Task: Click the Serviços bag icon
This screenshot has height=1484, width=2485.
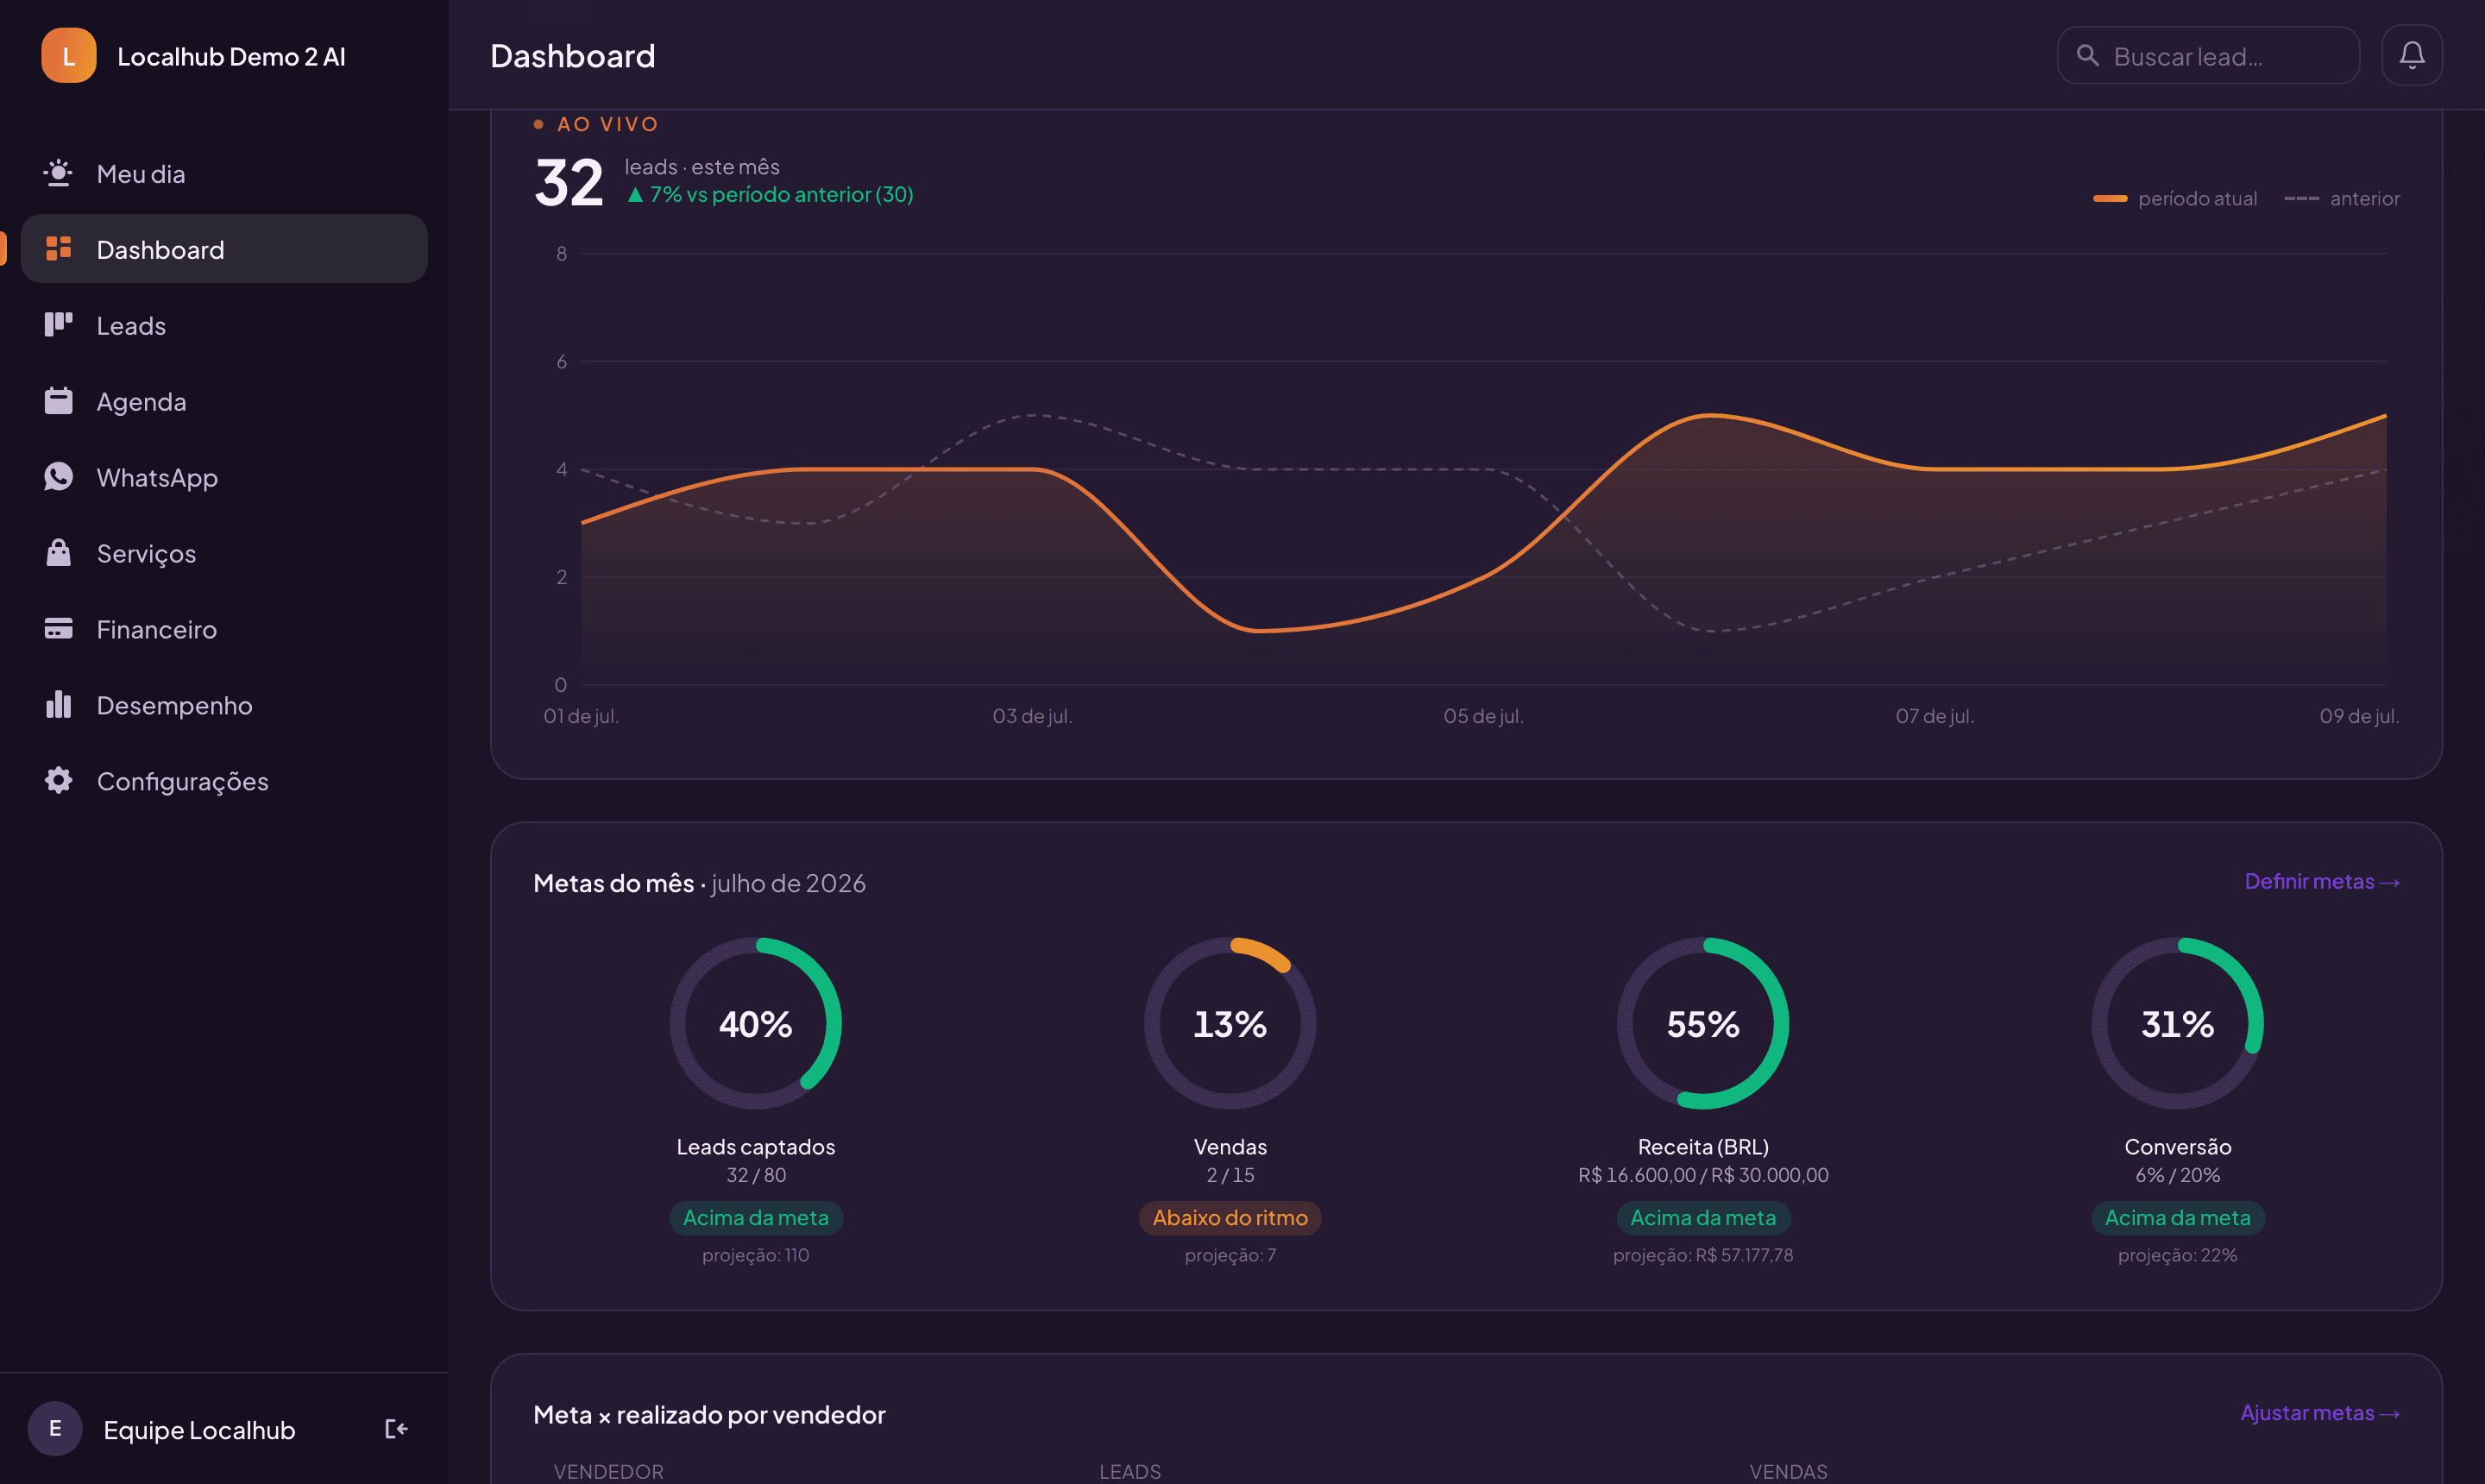Action: click(x=59, y=553)
